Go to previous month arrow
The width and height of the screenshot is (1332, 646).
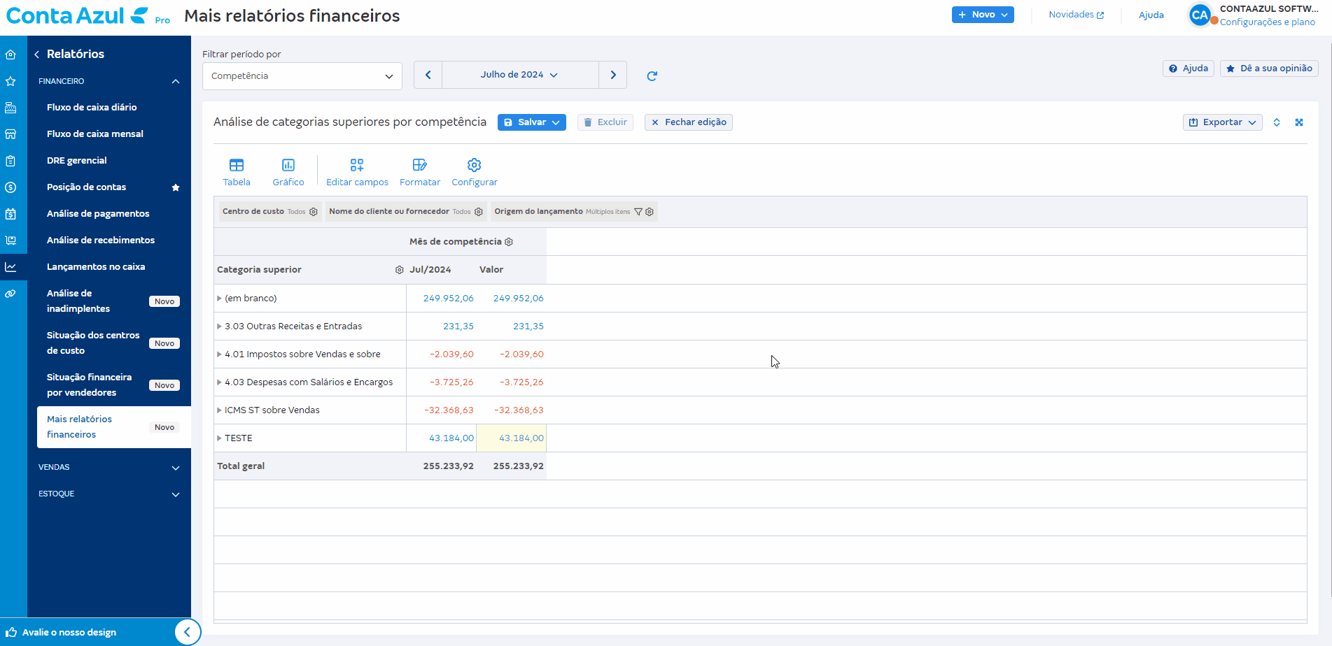pos(428,75)
